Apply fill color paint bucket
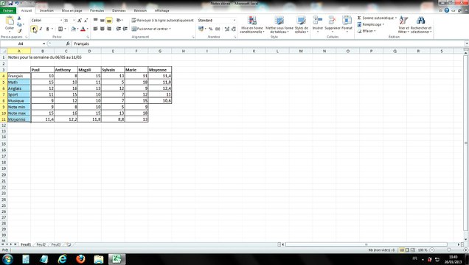 (x=73, y=29)
